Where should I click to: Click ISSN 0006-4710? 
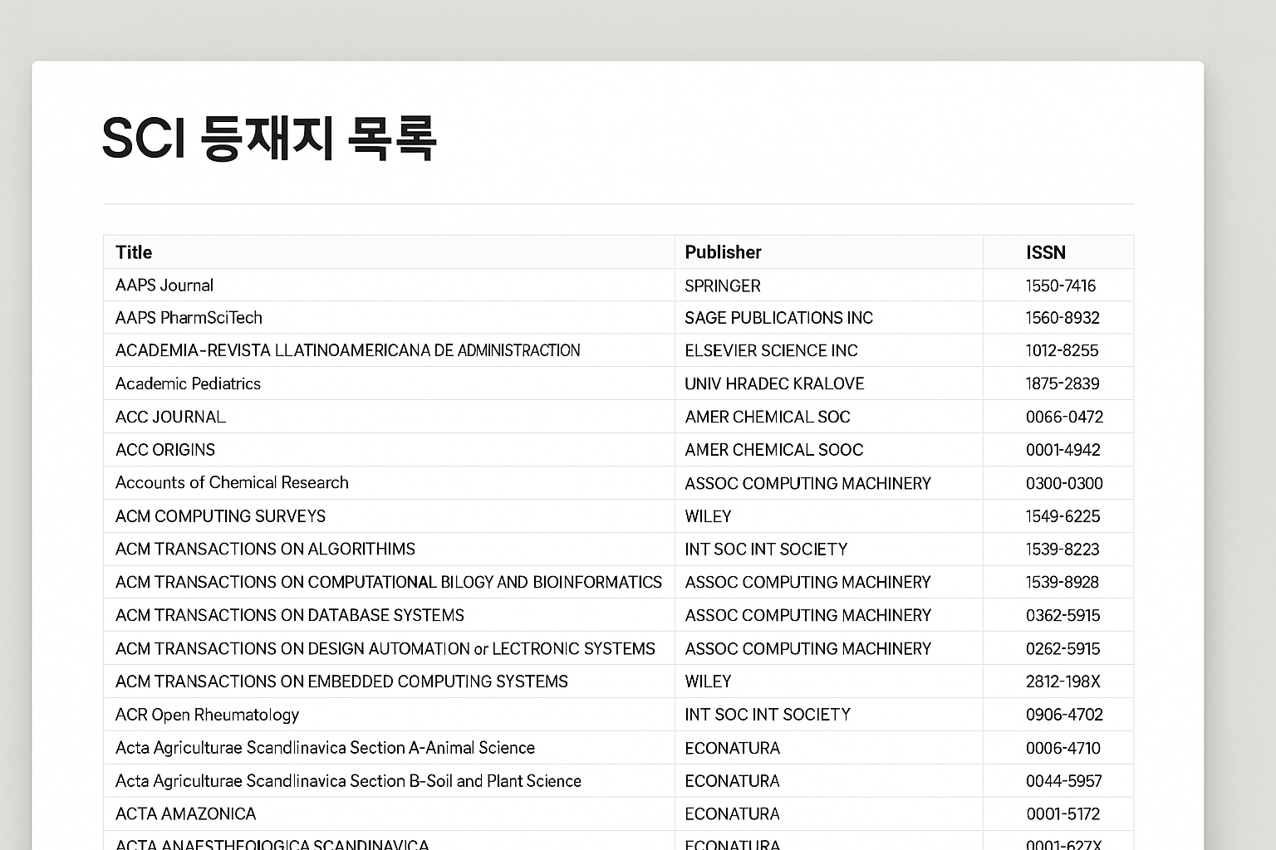[1063, 748]
